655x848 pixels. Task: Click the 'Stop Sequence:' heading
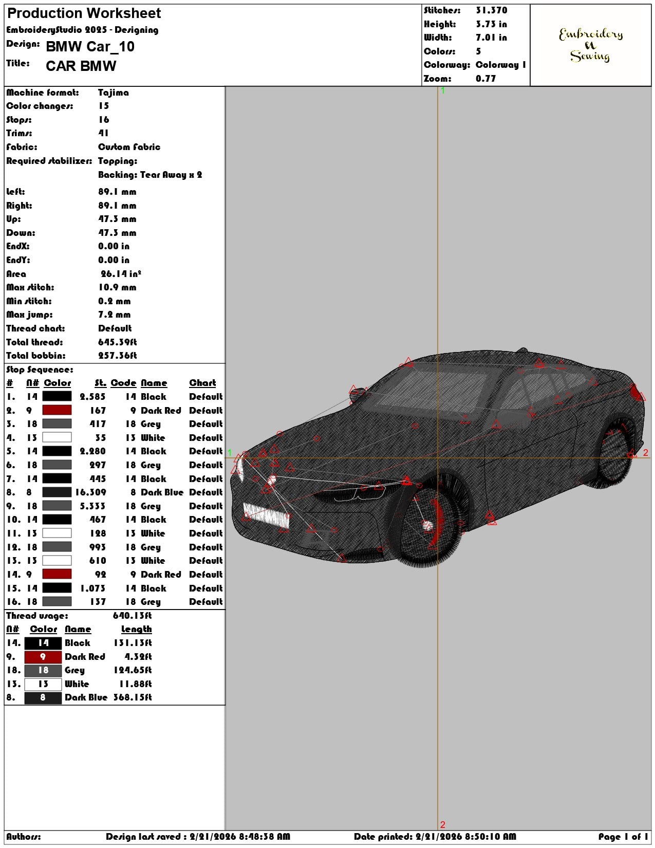40,370
